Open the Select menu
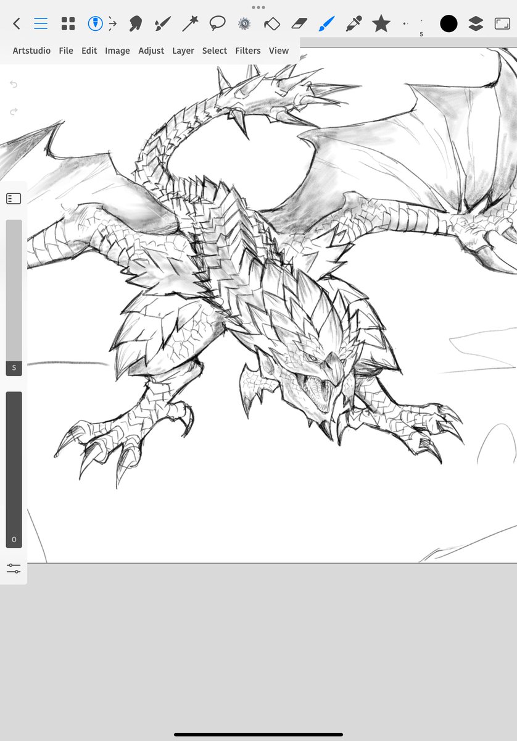517x741 pixels. click(215, 51)
